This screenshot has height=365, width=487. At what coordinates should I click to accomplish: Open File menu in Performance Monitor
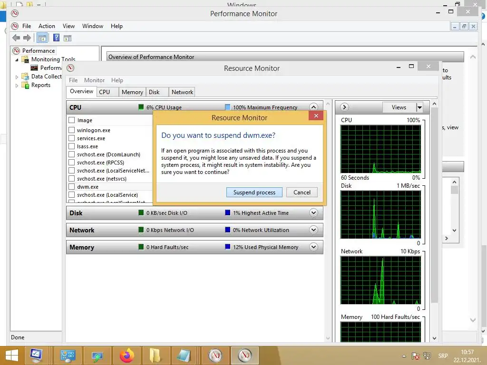27,26
